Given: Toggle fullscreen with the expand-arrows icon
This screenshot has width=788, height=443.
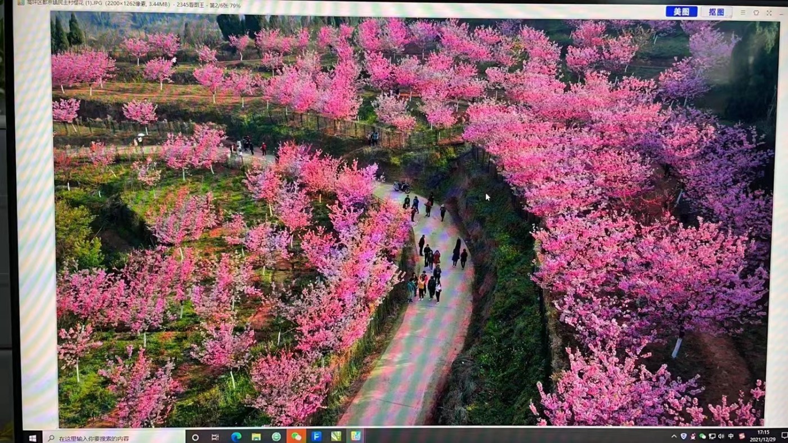Looking at the screenshot, I should tap(769, 12).
